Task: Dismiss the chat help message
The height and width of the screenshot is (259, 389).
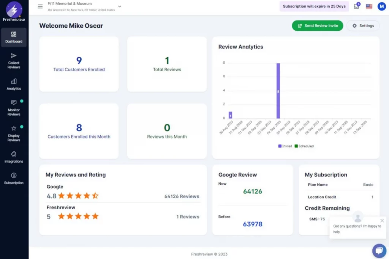Action: 382,220
